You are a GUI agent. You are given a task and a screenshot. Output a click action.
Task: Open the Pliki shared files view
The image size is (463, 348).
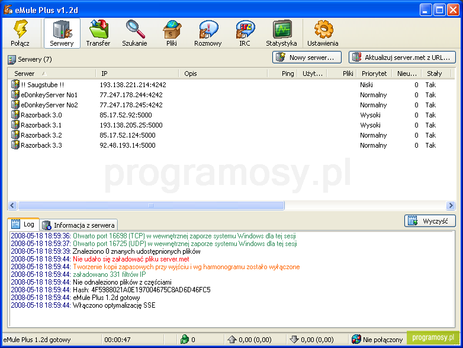click(172, 33)
